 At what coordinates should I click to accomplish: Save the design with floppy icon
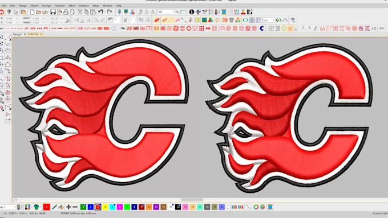(x=52, y=12)
